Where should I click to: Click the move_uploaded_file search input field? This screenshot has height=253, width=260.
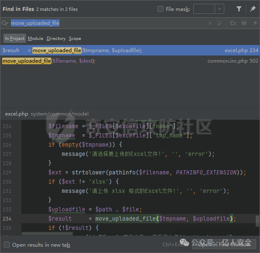(x=106, y=23)
